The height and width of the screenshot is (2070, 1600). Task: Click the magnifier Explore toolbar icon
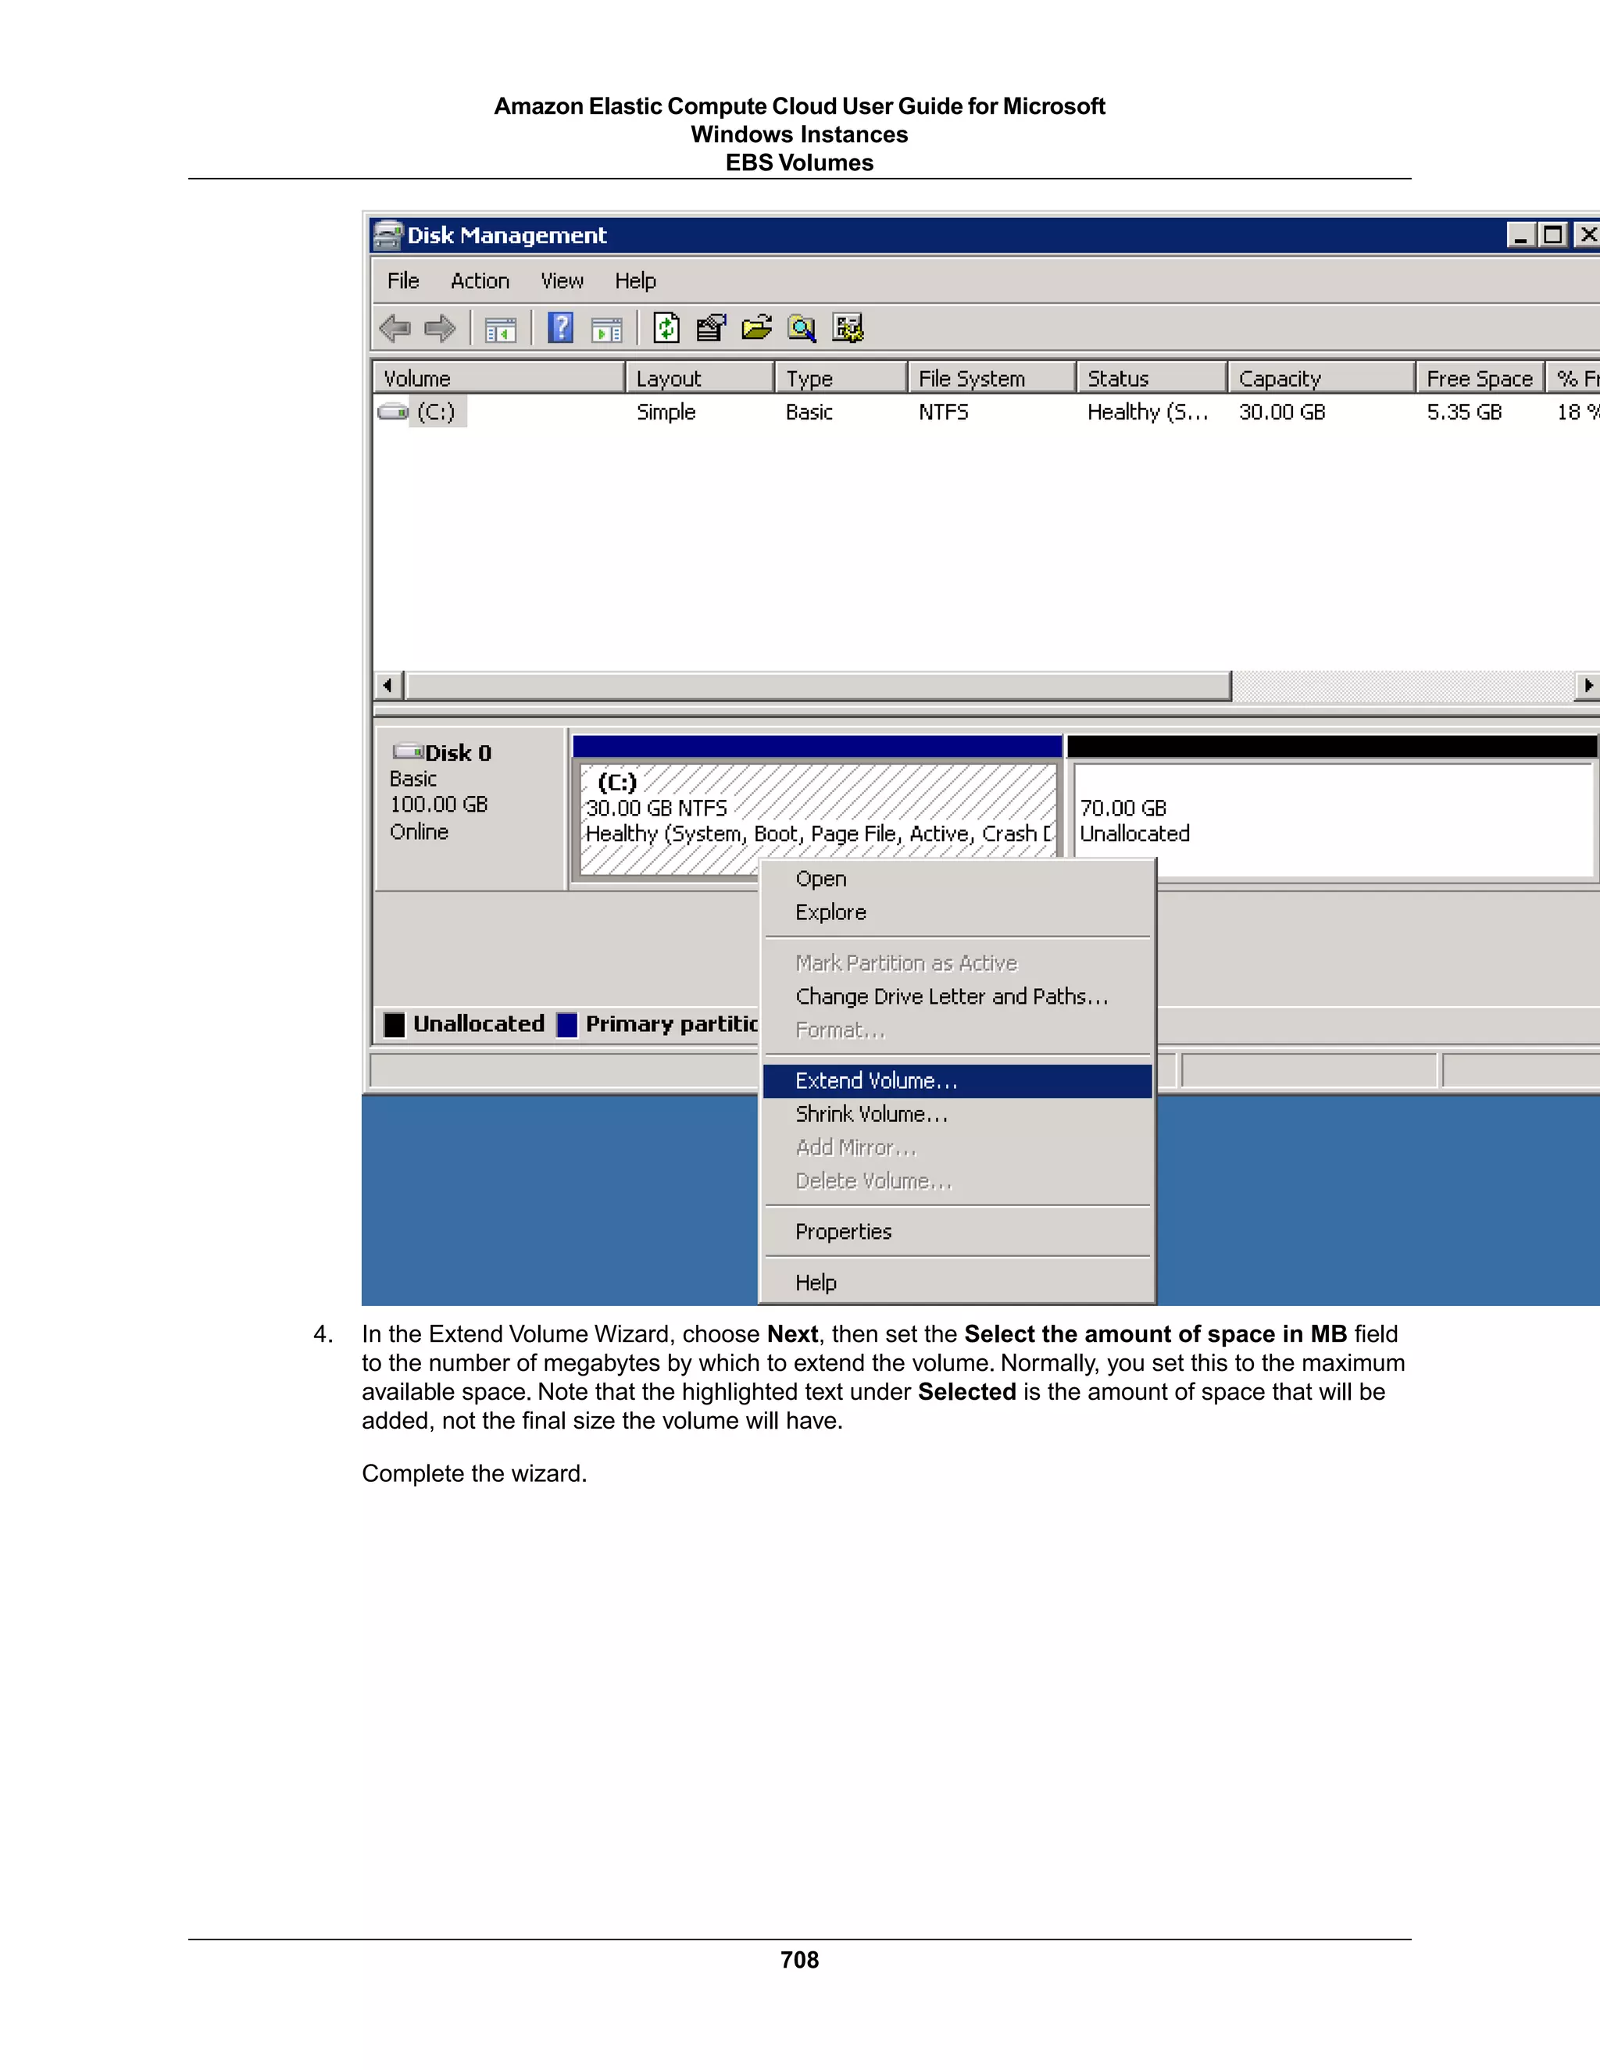(802, 329)
